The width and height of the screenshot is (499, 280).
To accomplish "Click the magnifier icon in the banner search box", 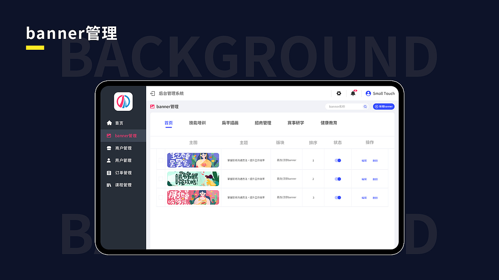I will click(365, 107).
